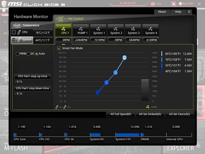This screenshot has height=154, width=205.
Task: Click the Fan Control graph icon
Action: pyautogui.click(x=61, y=19)
